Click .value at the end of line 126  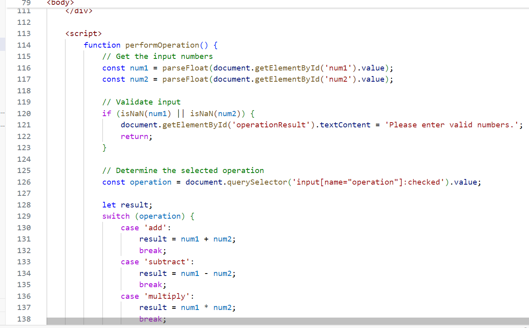(x=463, y=182)
